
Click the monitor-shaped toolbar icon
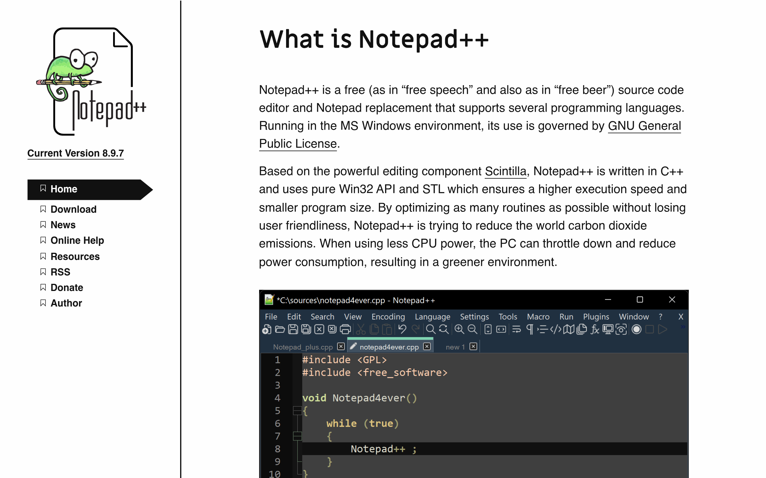608,330
